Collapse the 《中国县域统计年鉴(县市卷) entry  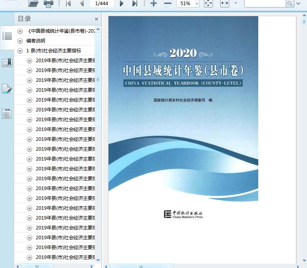(x=20, y=31)
